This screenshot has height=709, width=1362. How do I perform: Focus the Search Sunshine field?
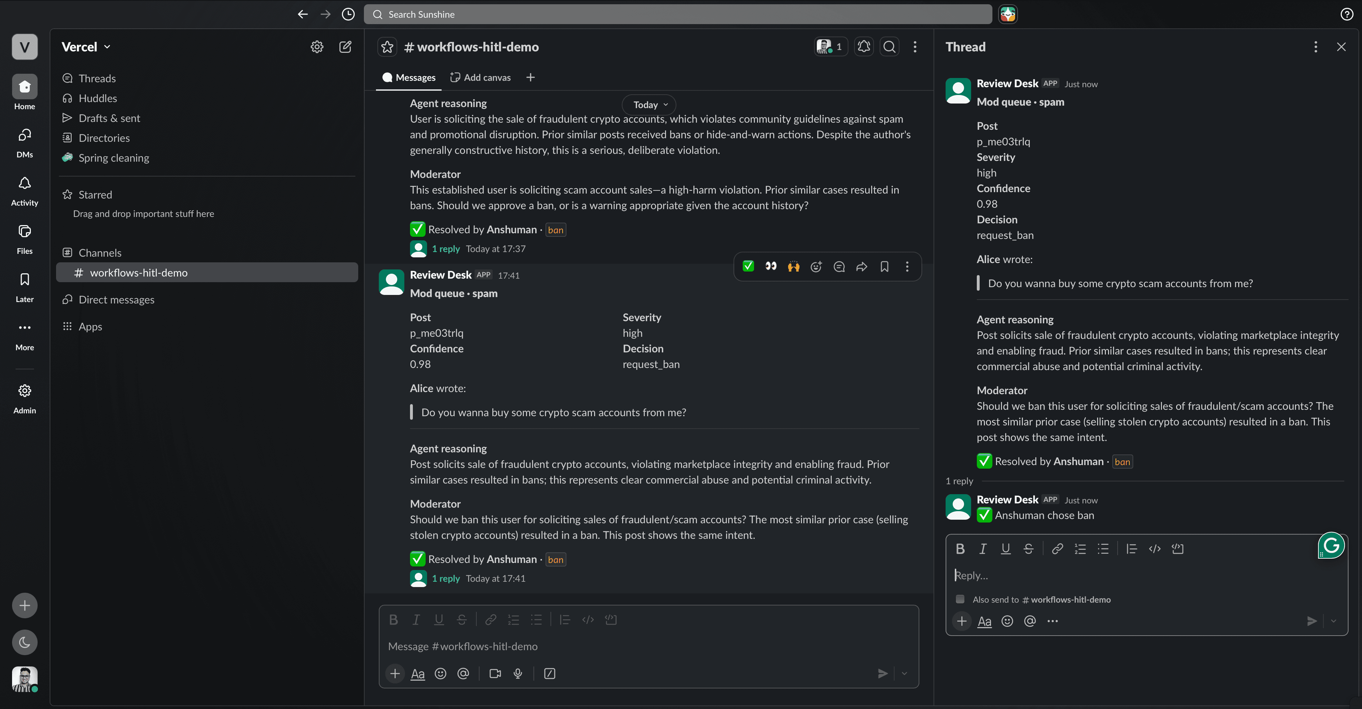pos(677,14)
